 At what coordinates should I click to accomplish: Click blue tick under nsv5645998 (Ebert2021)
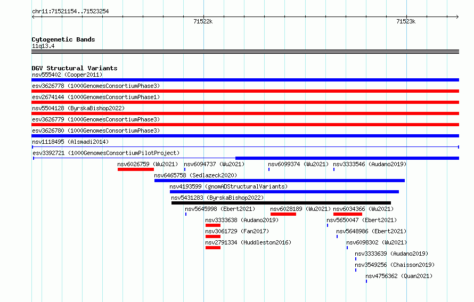(186, 214)
